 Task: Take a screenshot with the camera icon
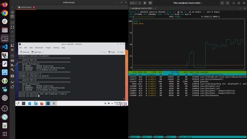tap(12, 76)
